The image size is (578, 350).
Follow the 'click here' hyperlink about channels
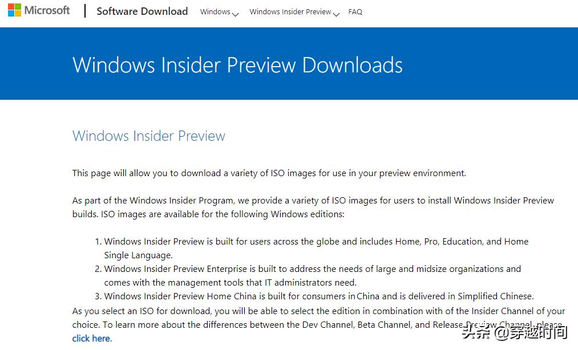[x=91, y=338]
